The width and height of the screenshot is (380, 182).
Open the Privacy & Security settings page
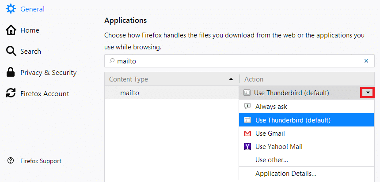tap(48, 72)
